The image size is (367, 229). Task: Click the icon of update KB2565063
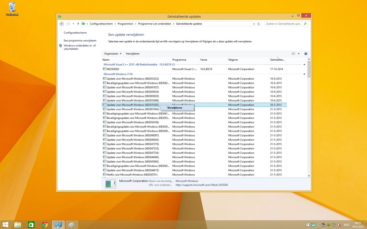(x=104, y=69)
